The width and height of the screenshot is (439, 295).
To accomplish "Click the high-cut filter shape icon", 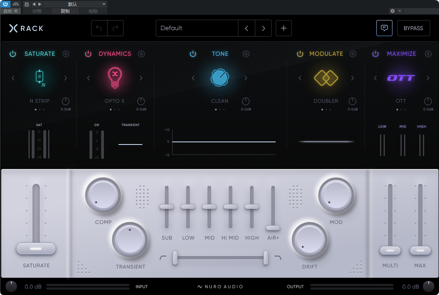I will coord(278,257).
